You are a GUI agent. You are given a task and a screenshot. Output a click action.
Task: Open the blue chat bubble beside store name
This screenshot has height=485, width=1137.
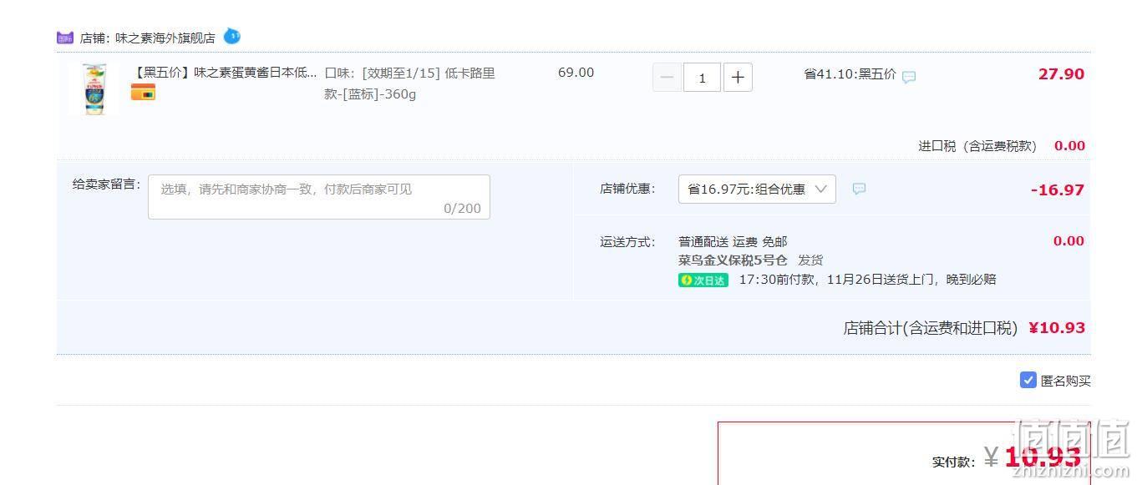tap(231, 37)
